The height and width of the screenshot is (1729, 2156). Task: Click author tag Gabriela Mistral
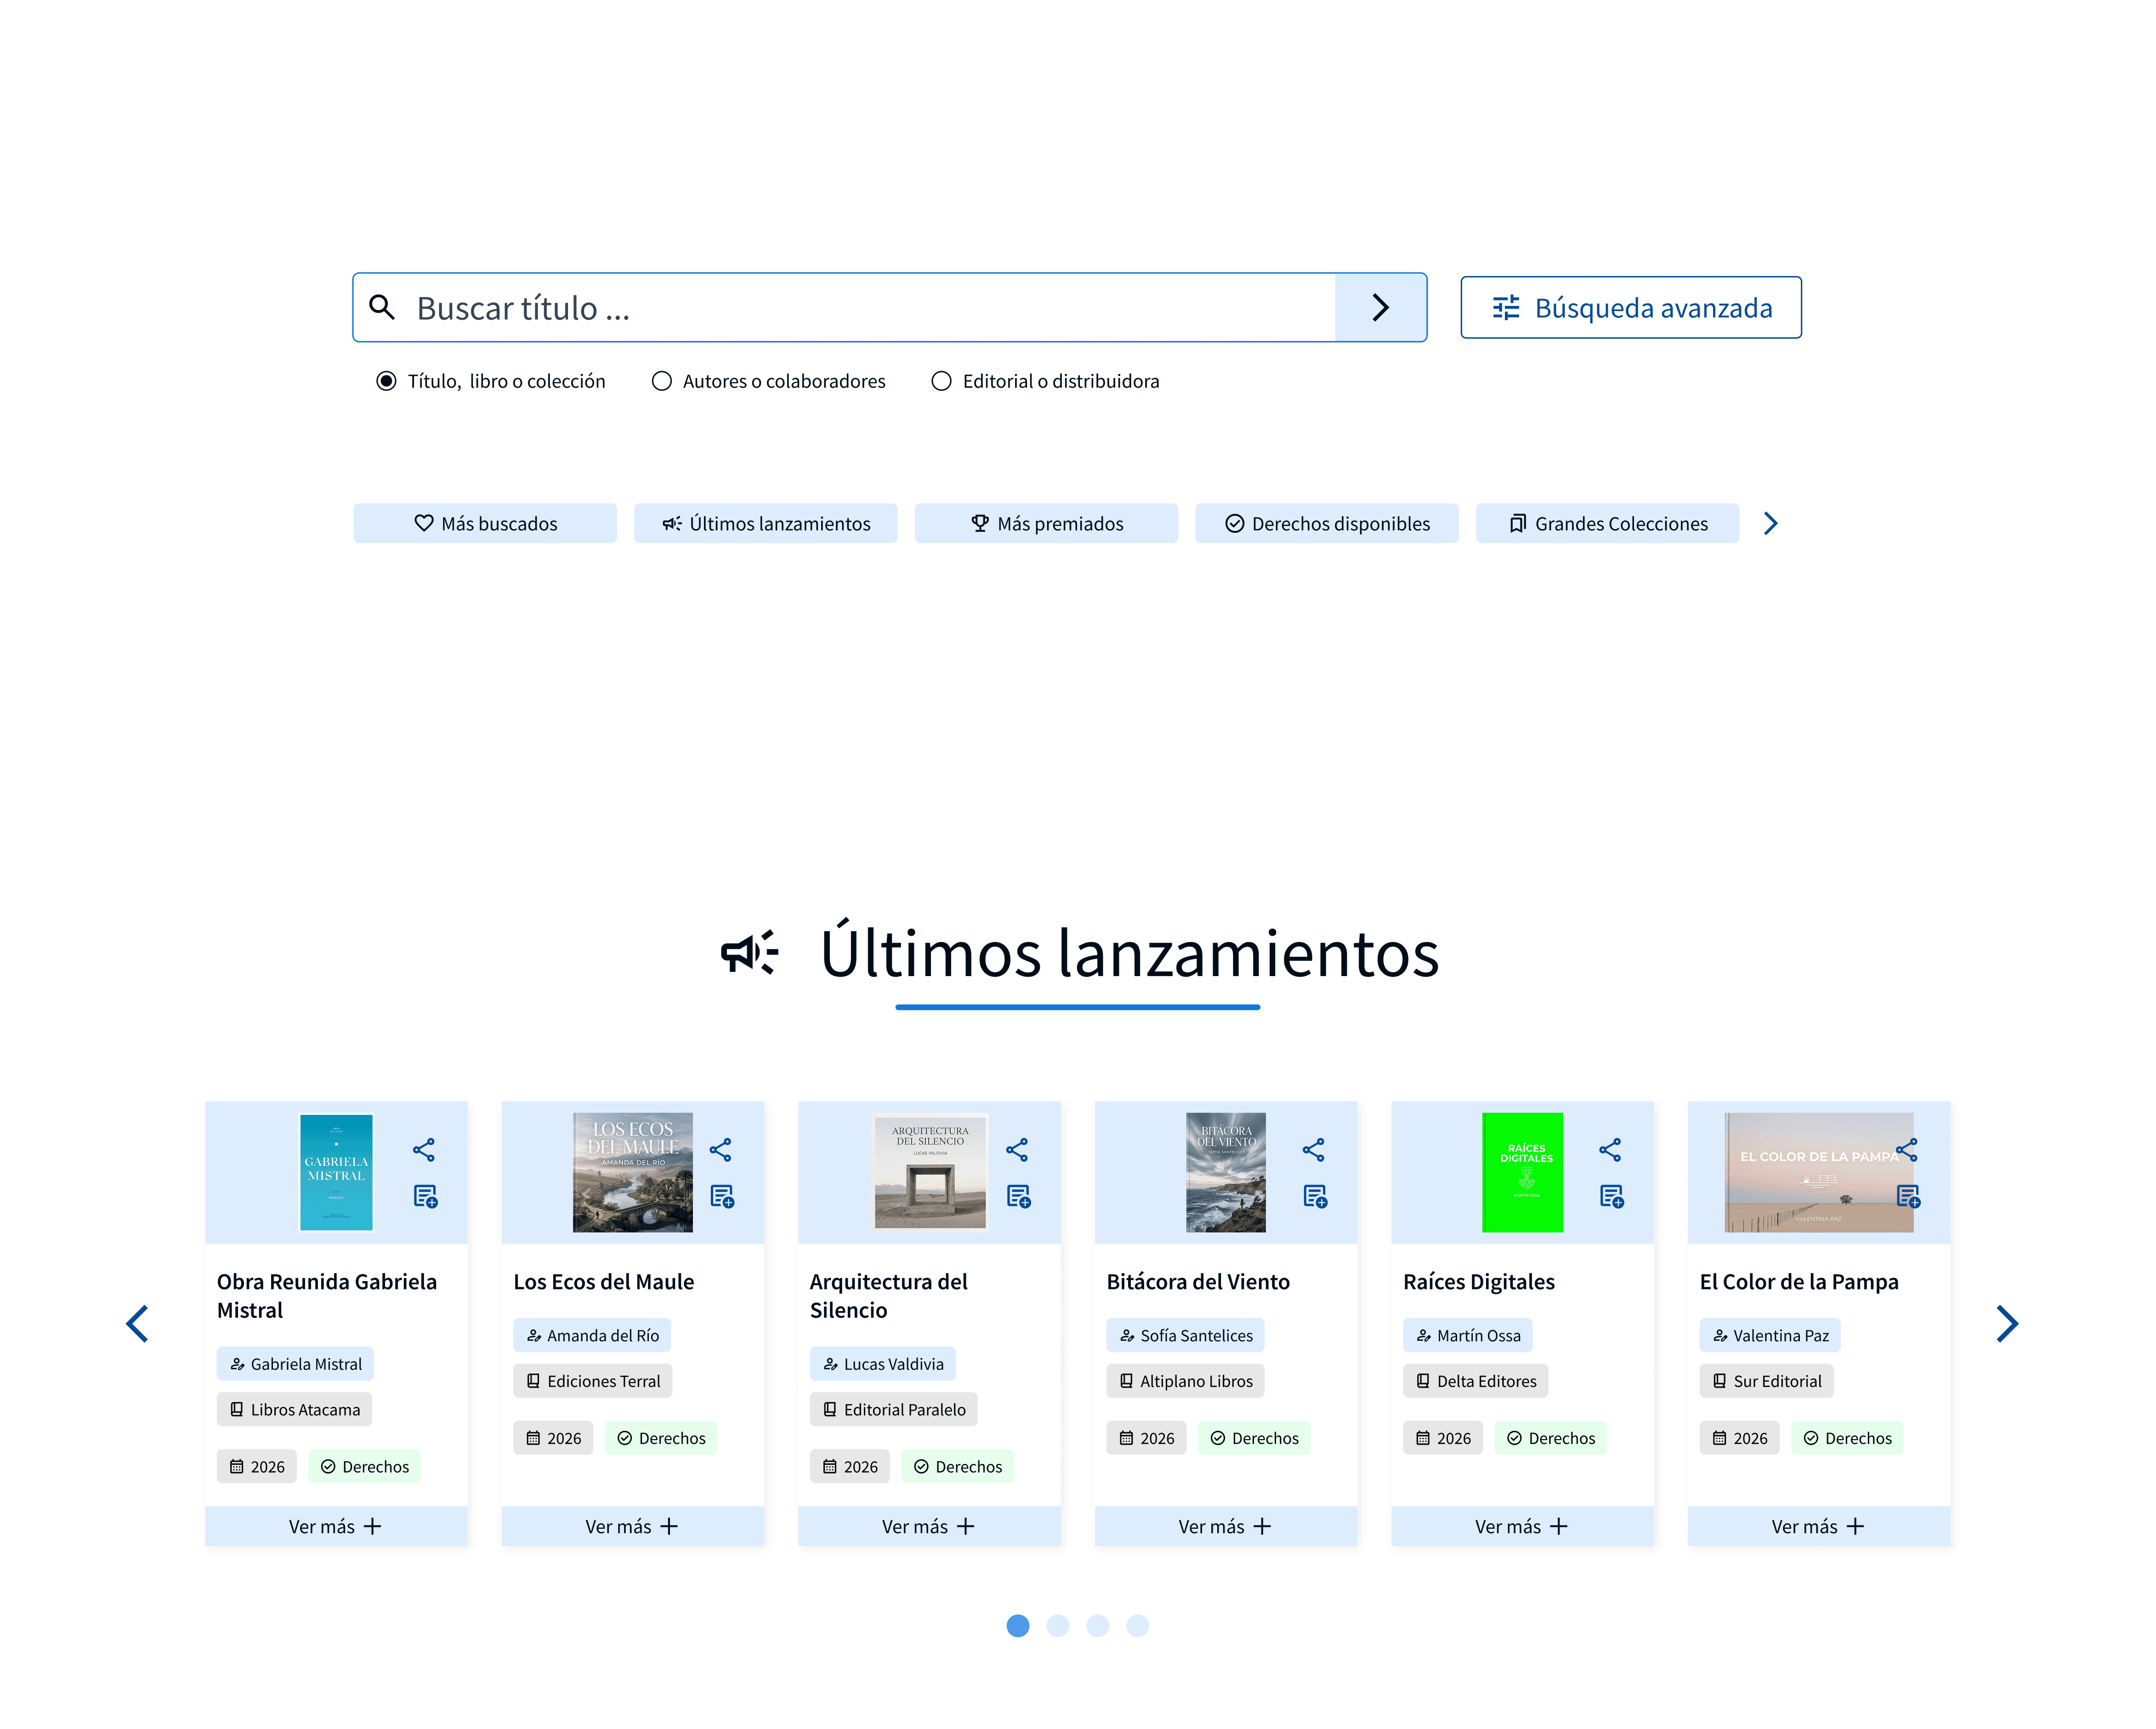[295, 1363]
